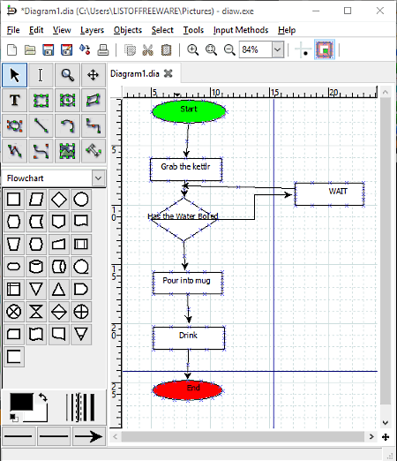Select the Scroll around diagram tool
The image size is (397, 461).
coord(94,75)
